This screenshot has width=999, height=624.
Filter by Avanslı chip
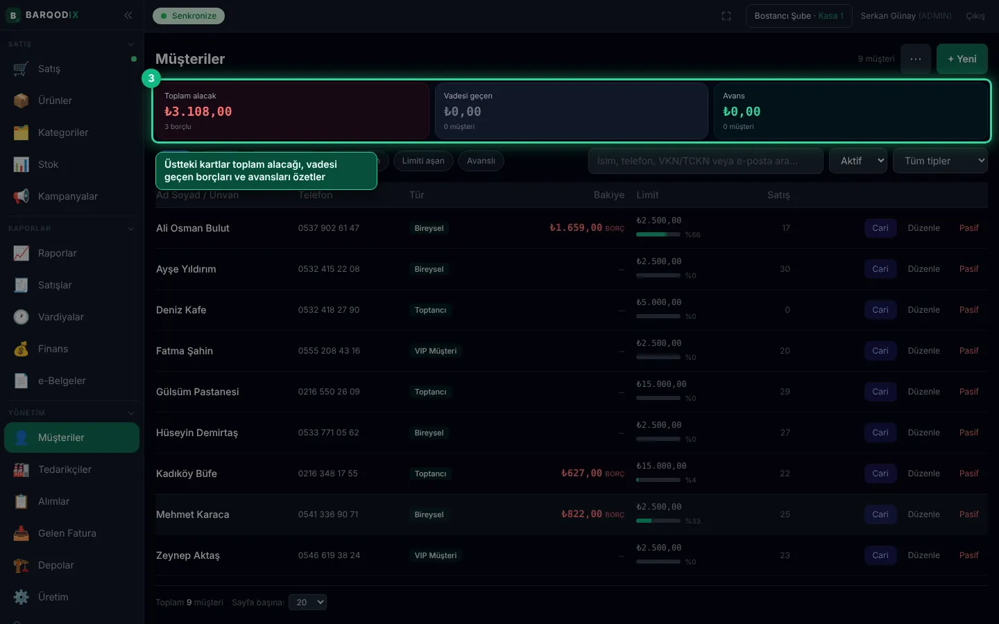[x=481, y=161]
